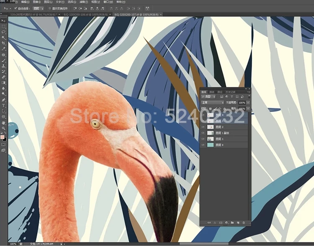Open the layer filter type dropdown
This screenshot has width=314, height=250.
[208, 97]
